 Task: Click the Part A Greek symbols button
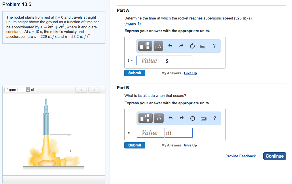158,46
